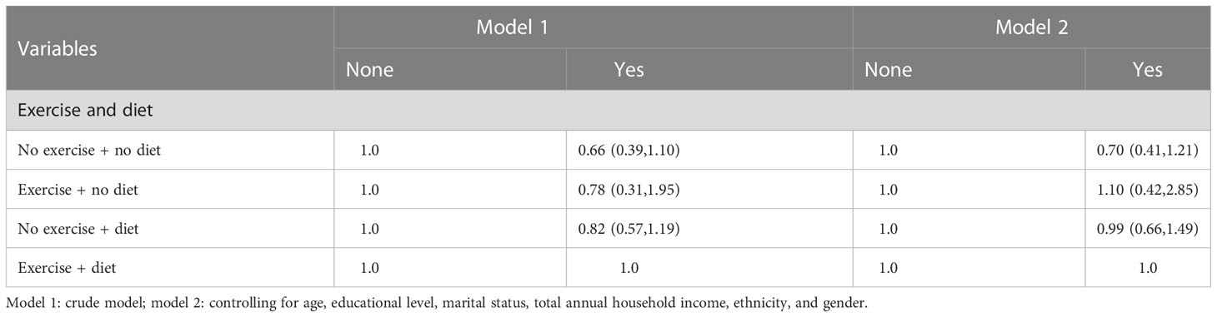The width and height of the screenshot is (1217, 317).
Task: Click the Exercise + no diet row label
Action: [x=78, y=190]
